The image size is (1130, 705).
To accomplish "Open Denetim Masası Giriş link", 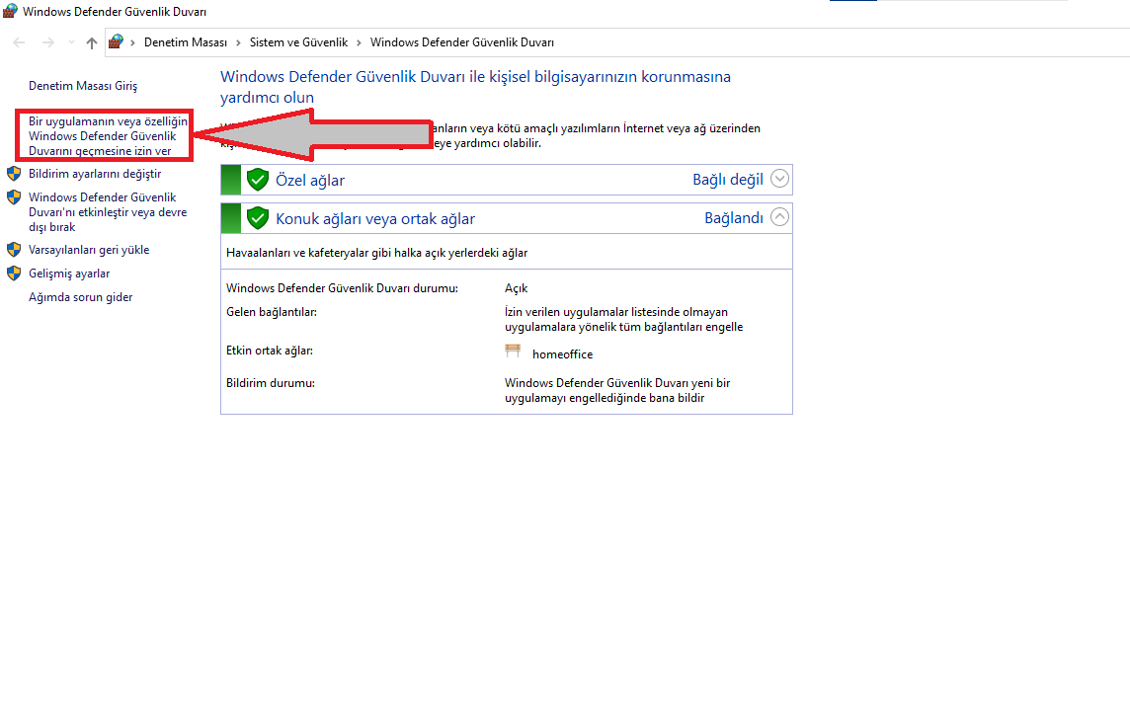I will pos(83,86).
